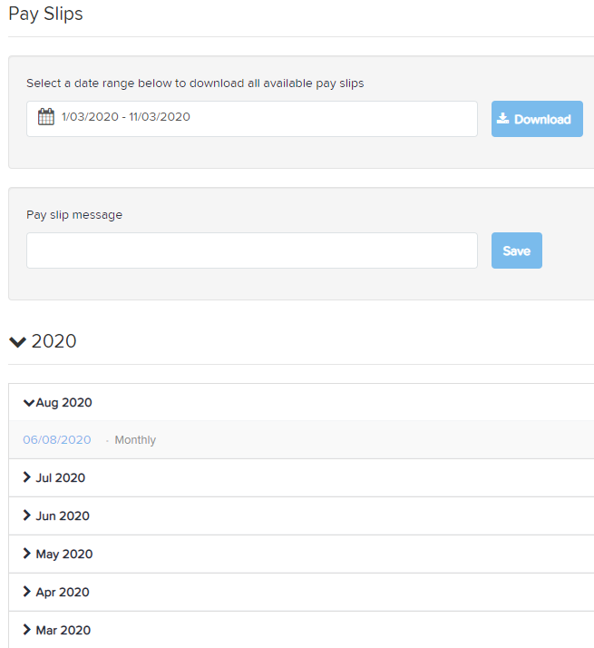Click the Mar 2020 arrow icon
The height and width of the screenshot is (648, 594).
coord(27,630)
